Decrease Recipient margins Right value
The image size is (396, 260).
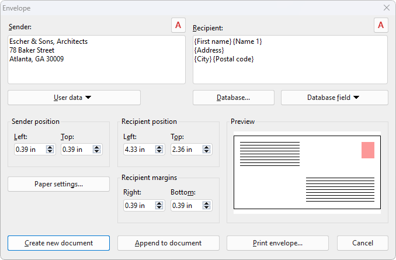pos(159,207)
